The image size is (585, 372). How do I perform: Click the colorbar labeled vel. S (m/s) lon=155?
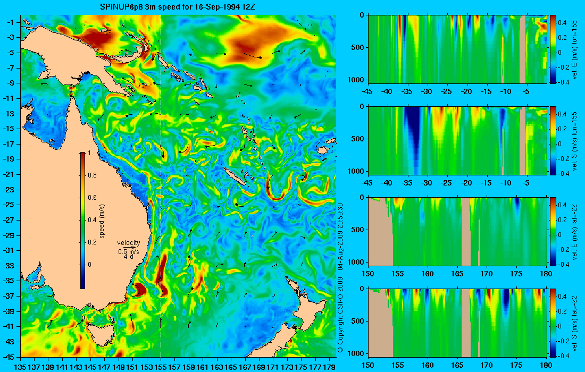click(553, 140)
